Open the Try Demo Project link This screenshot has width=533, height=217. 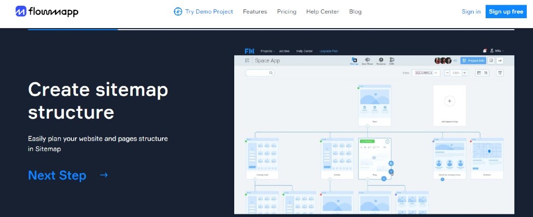pos(209,11)
